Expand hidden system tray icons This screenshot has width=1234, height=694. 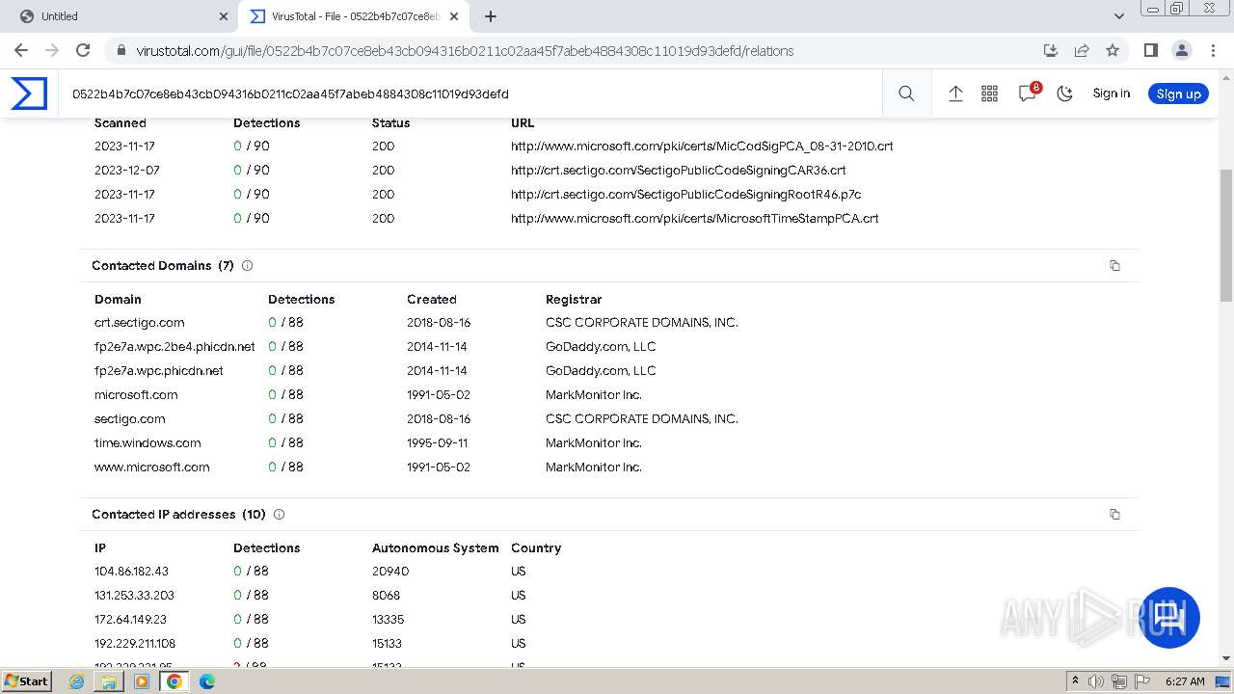(x=1075, y=681)
